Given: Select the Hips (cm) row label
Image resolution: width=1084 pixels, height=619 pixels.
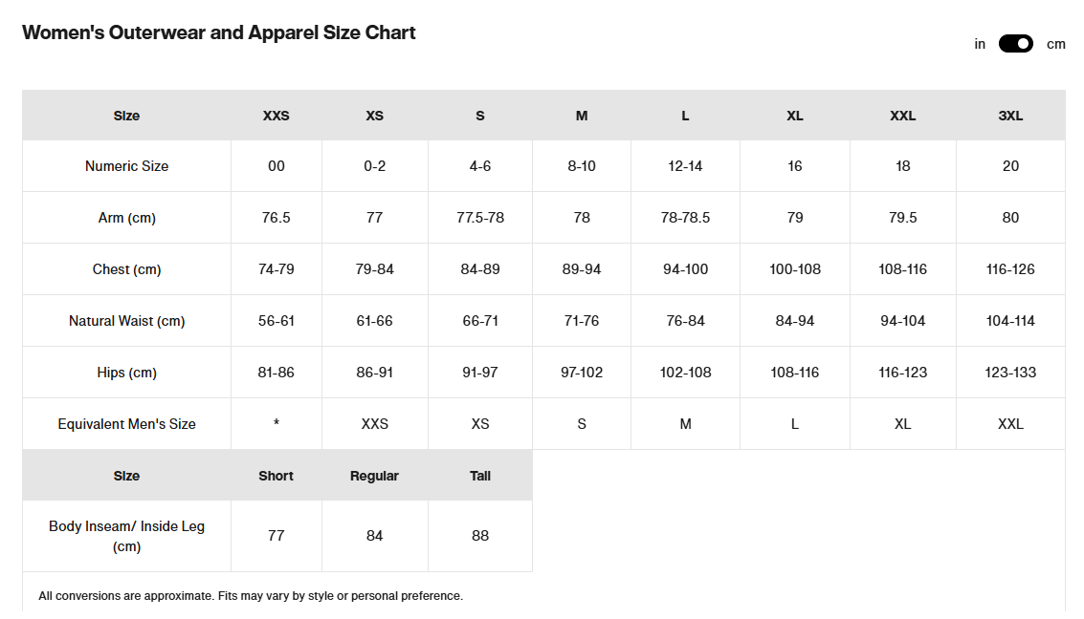Looking at the screenshot, I should [x=126, y=373].
